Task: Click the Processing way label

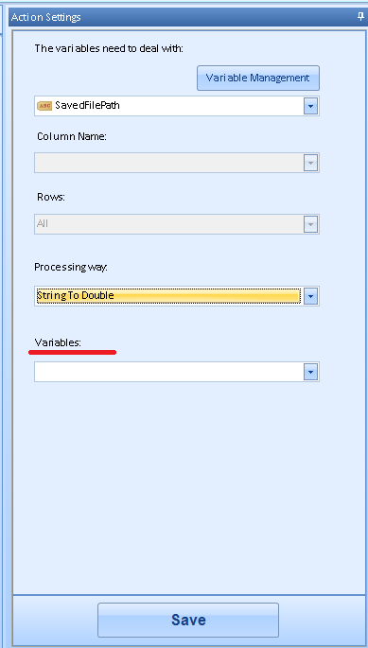Action: coord(71,268)
